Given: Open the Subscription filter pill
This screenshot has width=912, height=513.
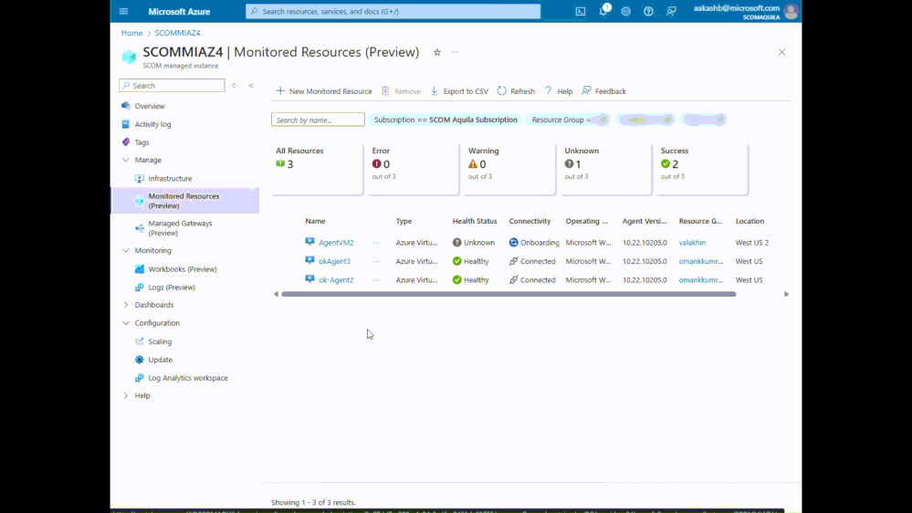Looking at the screenshot, I should click(446, 120).
